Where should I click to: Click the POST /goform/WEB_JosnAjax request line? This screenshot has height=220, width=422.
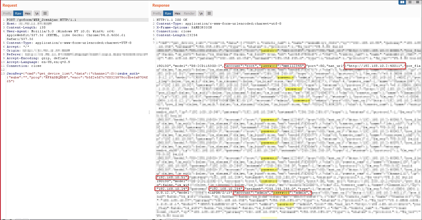click(41, 20)
